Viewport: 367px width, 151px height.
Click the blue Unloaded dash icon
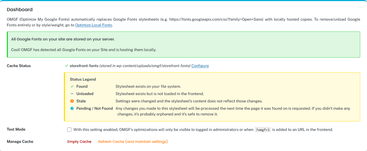(x=72, y=94)
